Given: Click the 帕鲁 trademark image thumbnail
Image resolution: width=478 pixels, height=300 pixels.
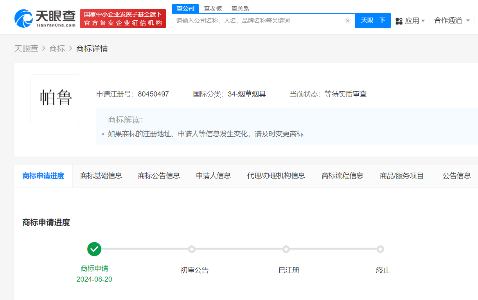Looking at the screenshot, I should click(x=55, y=99).
